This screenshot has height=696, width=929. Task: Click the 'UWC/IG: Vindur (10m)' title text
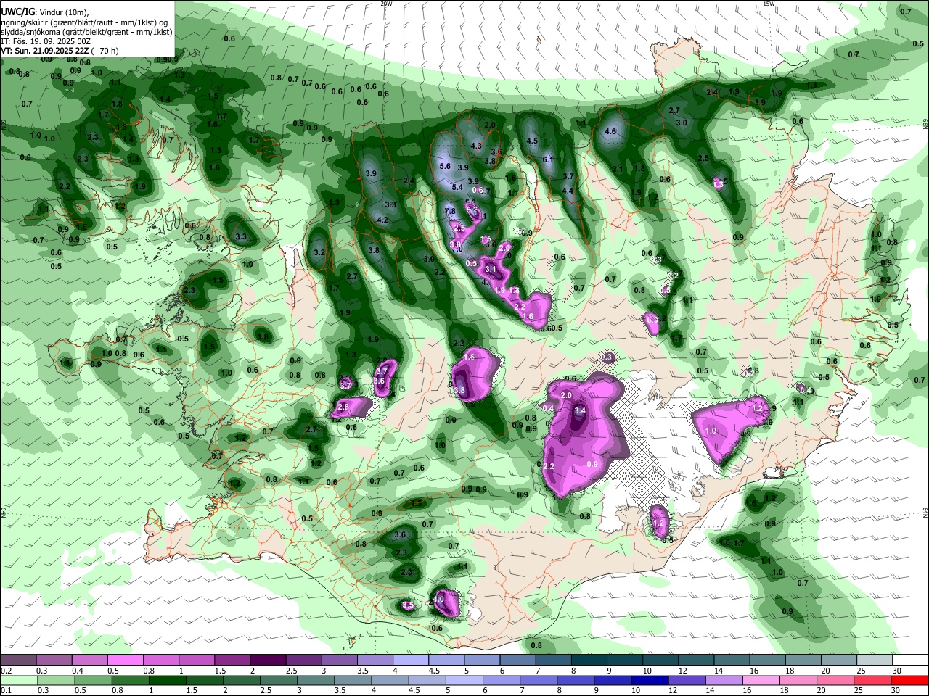[x=45, y=12]
